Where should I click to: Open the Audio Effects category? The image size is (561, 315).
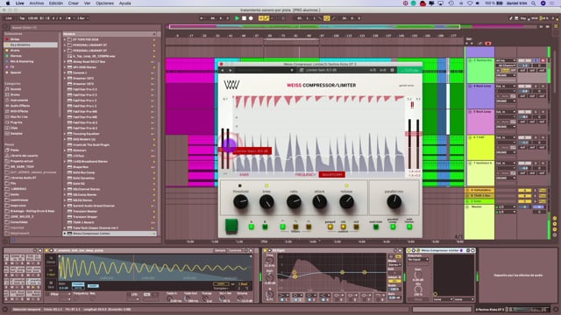click(19, 106)
